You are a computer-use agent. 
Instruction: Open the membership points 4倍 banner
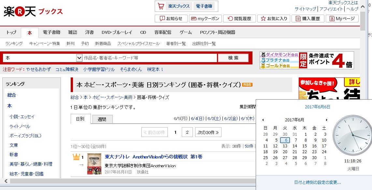(307, 61)
